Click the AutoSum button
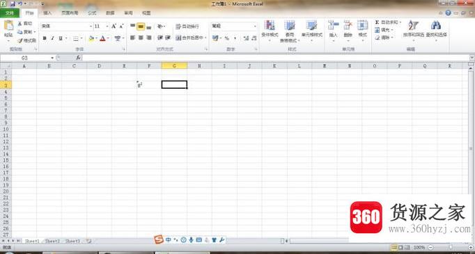 click(x=387, y=22)
